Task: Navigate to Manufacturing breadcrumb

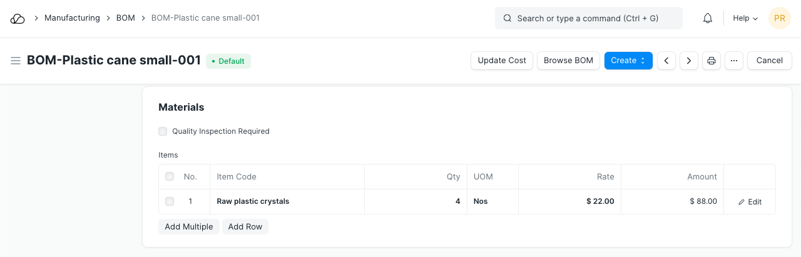Action: click(72, 18)
